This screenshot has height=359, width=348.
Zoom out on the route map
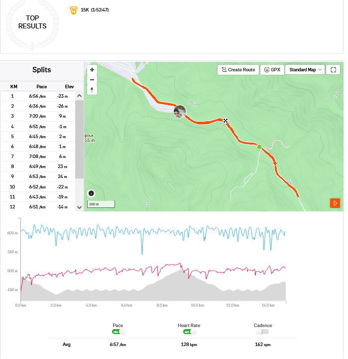tap(92, 80)
